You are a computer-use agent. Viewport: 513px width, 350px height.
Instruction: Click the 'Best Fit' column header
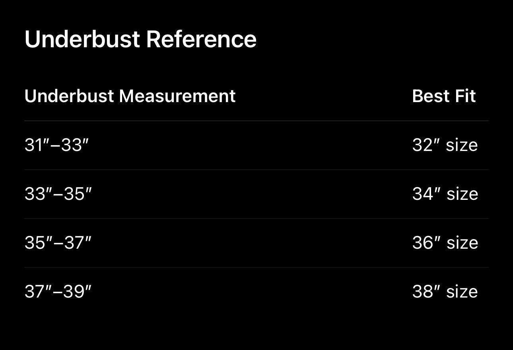[444, 96]
